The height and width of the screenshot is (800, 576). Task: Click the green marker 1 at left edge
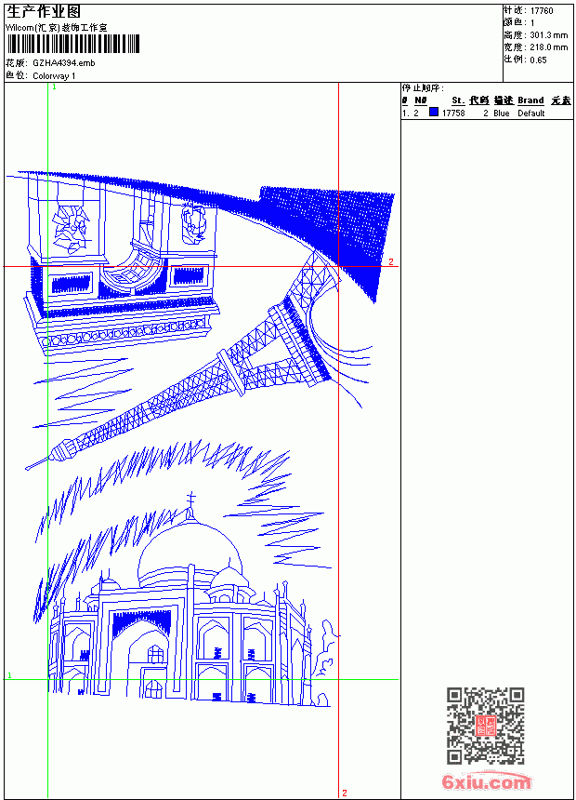[x=9, y=675]
